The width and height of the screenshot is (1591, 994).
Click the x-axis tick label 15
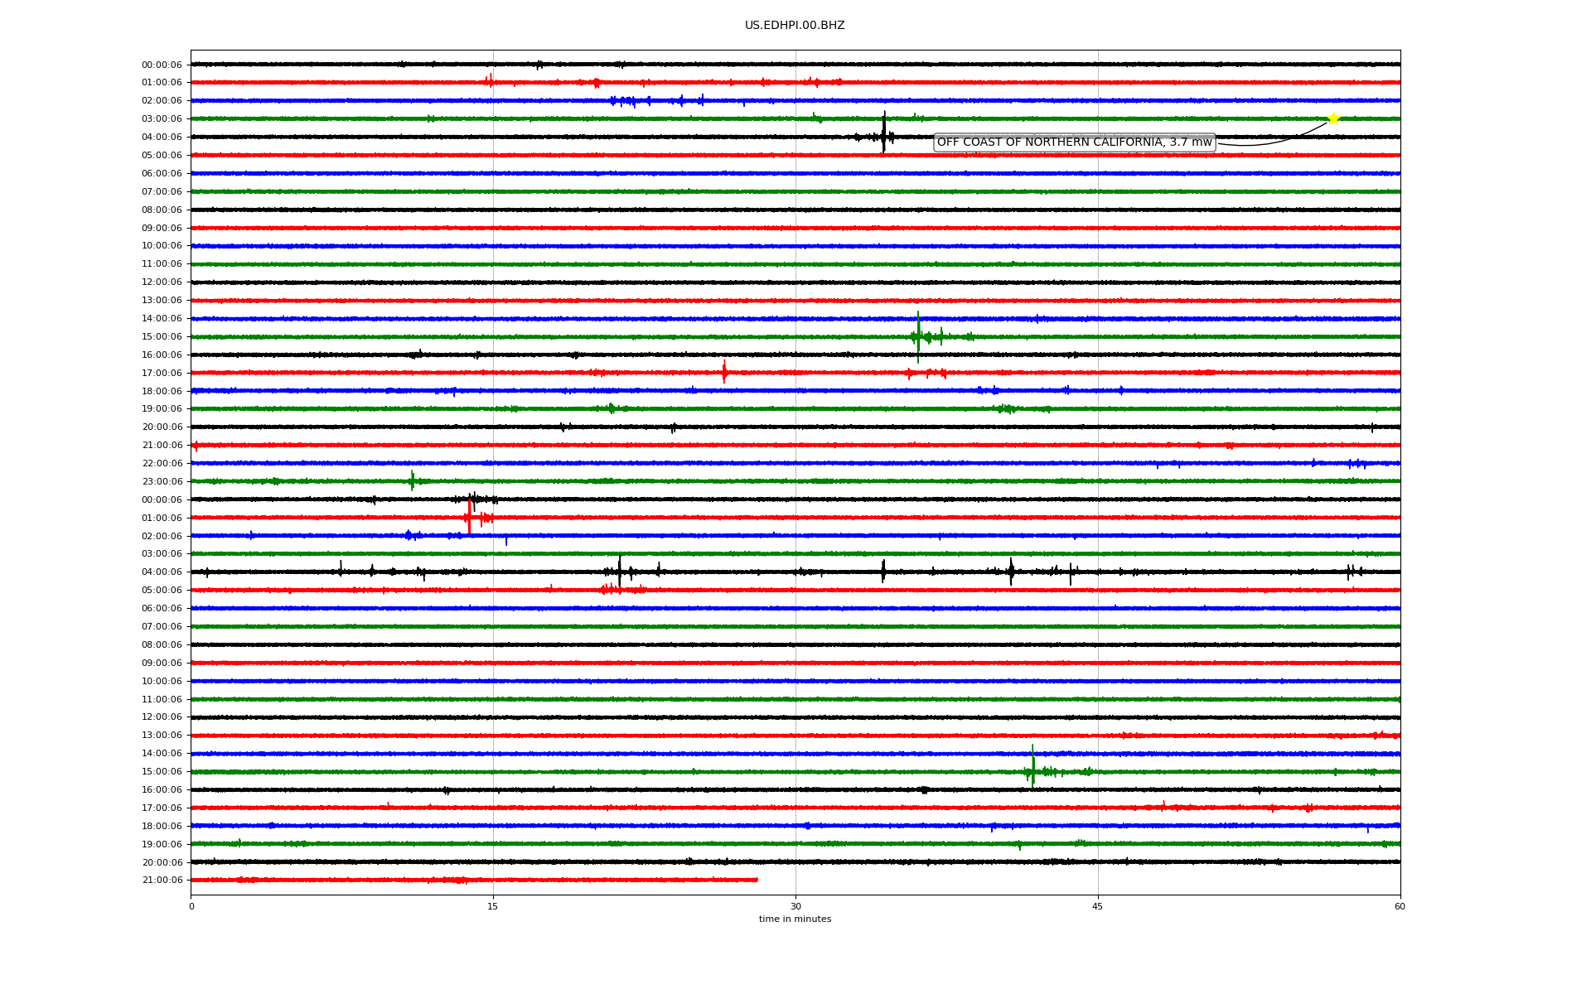(x=493, y=906)
